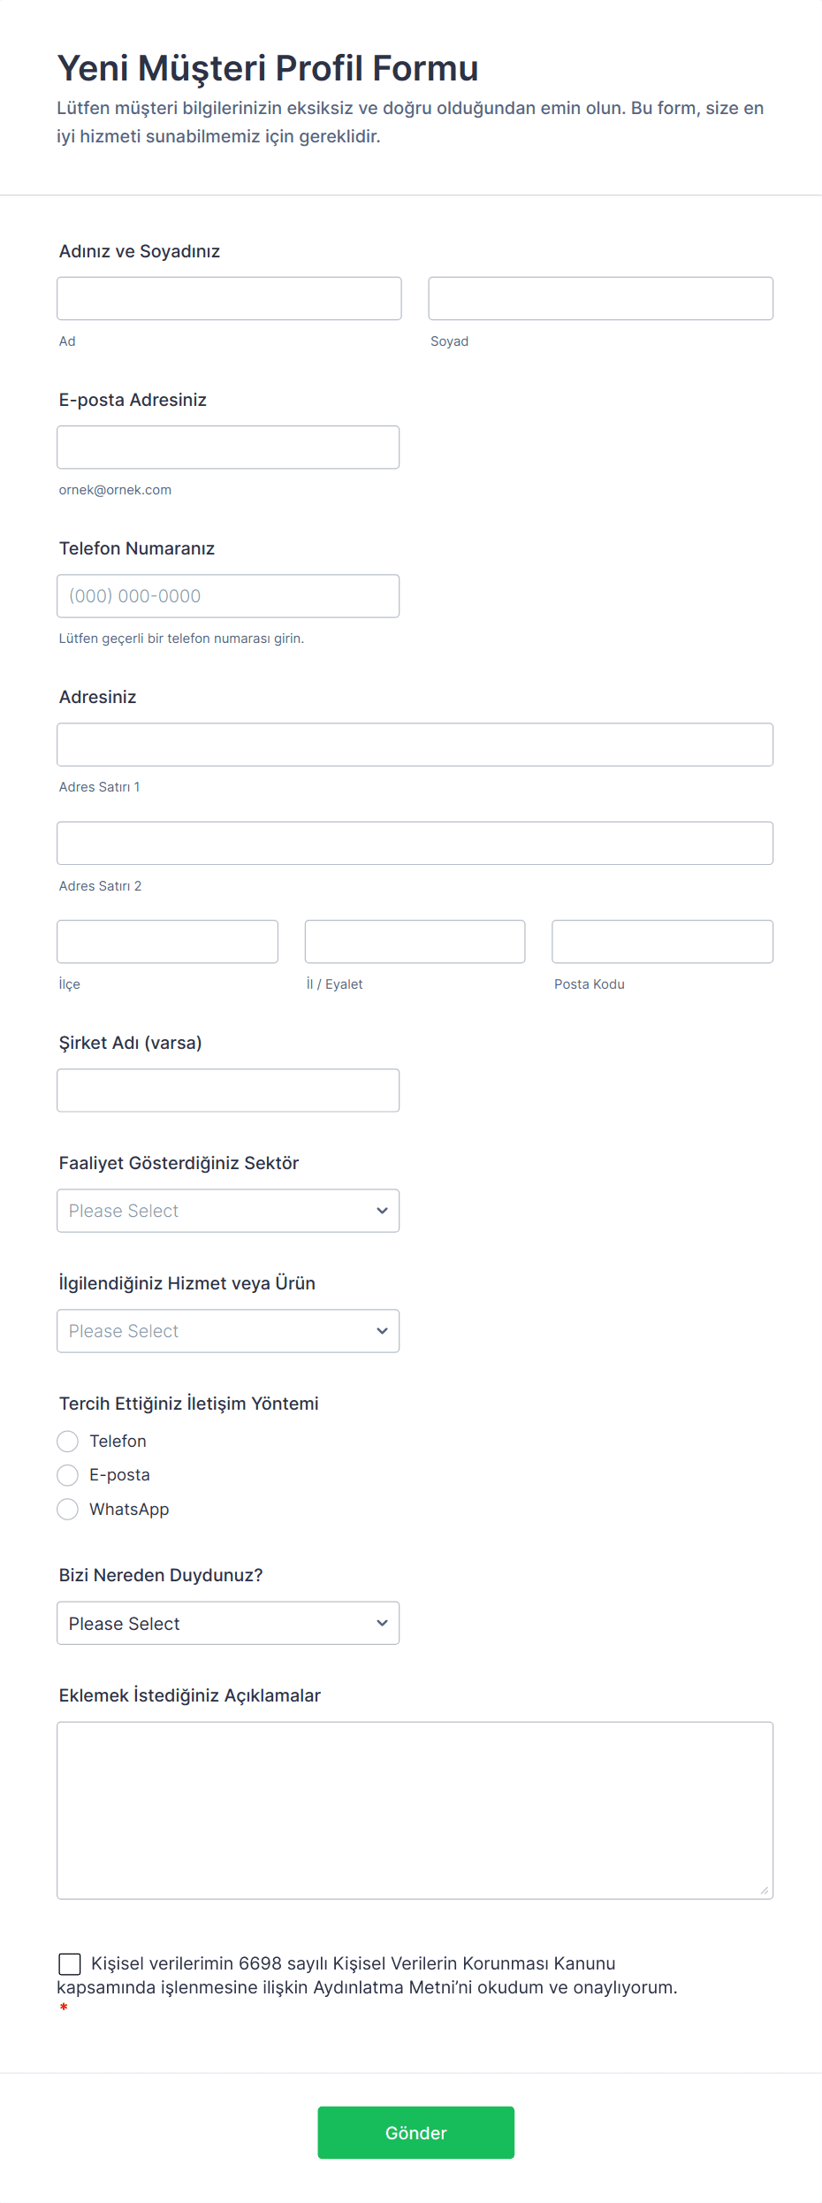The height and width of the screenshot is (2203, 822).
Task: Focus the İl / Eyalet field
Action: [415, 942]
